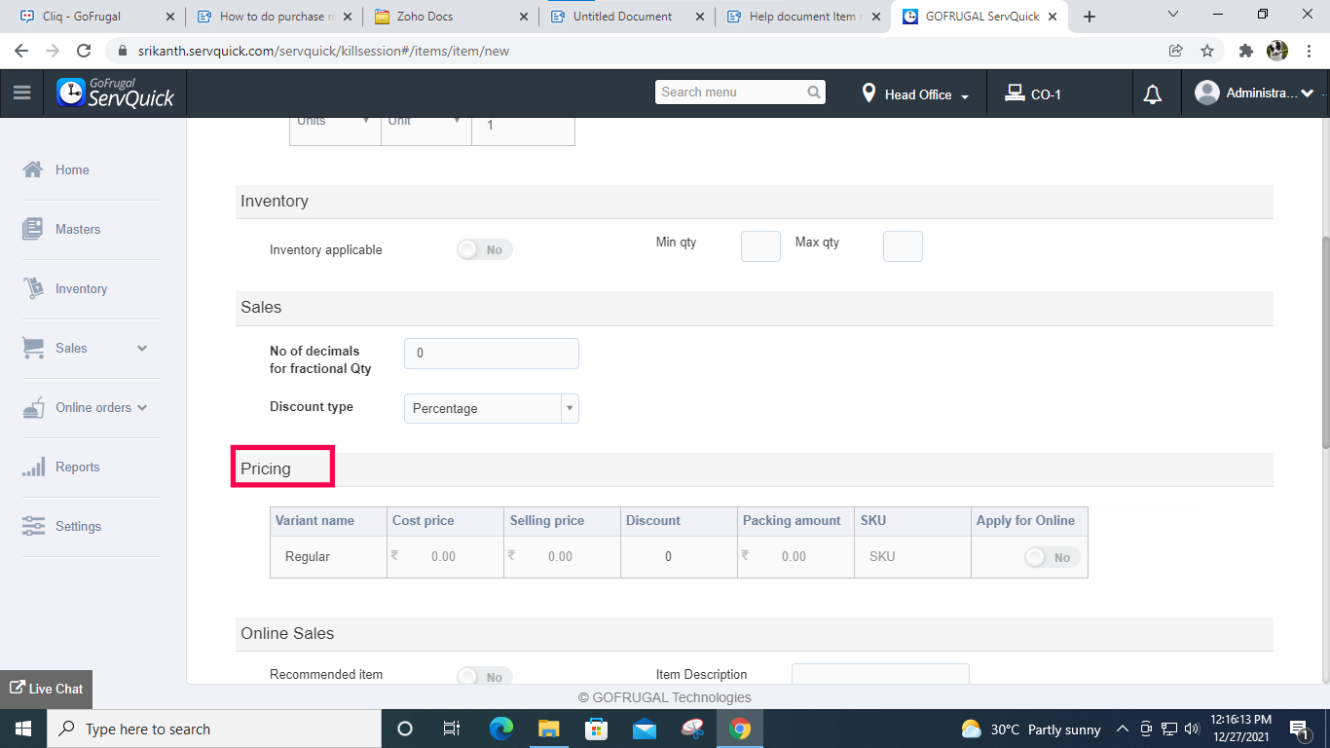Click the Regular variant SKU field
The image size is (1330, 748).
tap(912, 557)
